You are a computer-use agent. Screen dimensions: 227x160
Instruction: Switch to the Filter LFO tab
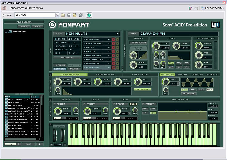coord(212,75)
